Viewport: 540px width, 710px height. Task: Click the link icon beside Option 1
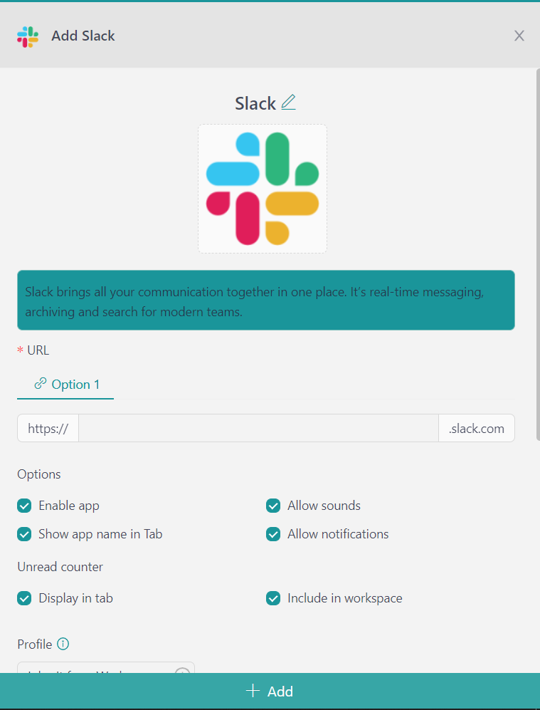click(41, 385)
